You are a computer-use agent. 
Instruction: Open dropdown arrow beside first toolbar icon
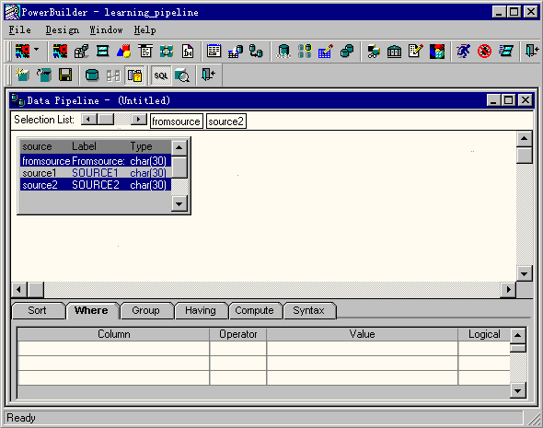pos(37,51)
